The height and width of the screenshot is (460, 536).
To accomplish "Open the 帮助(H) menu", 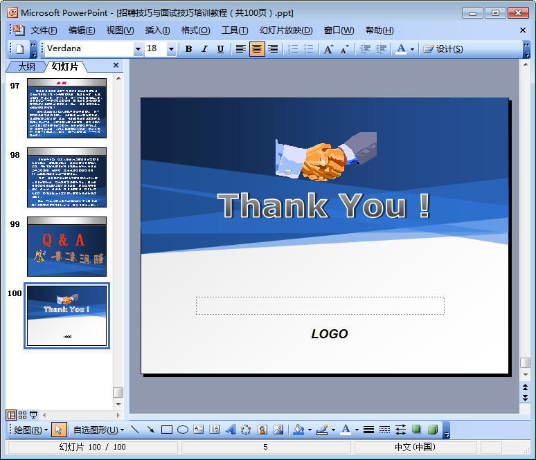I will (x=379, y=30).
